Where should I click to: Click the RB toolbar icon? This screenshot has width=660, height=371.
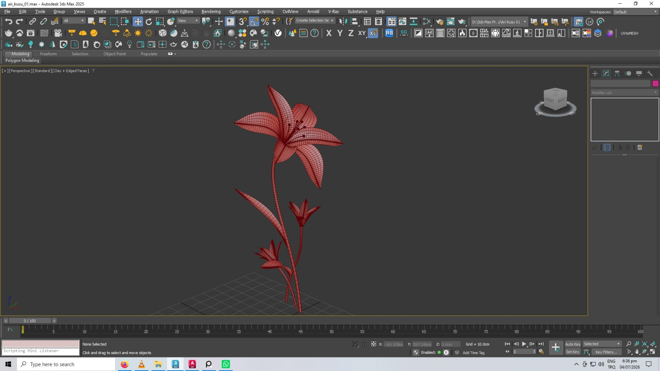(389, 33)
